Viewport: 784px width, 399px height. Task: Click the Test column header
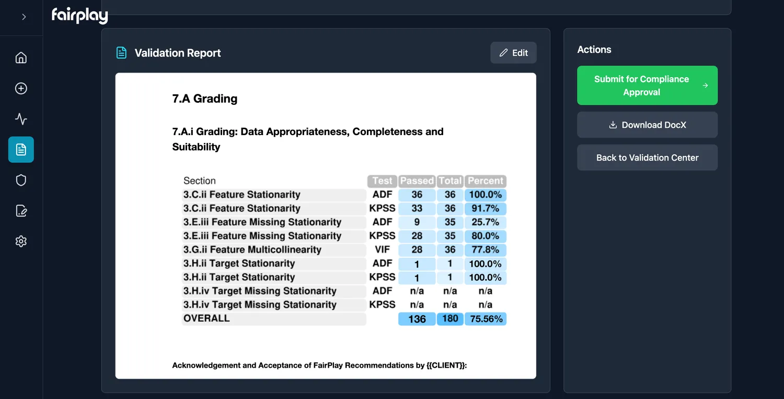point(382,181)
